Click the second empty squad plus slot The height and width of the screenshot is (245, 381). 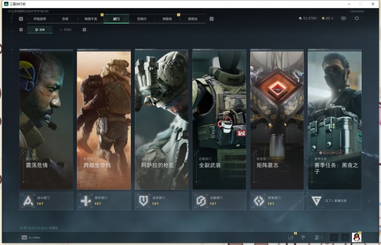coord(345,238)
